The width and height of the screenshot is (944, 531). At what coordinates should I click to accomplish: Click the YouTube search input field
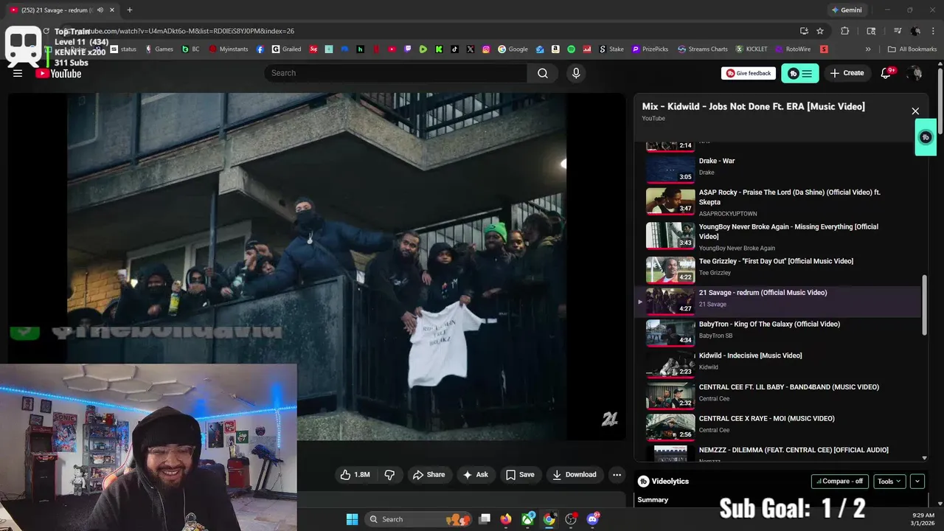(396, 73)
